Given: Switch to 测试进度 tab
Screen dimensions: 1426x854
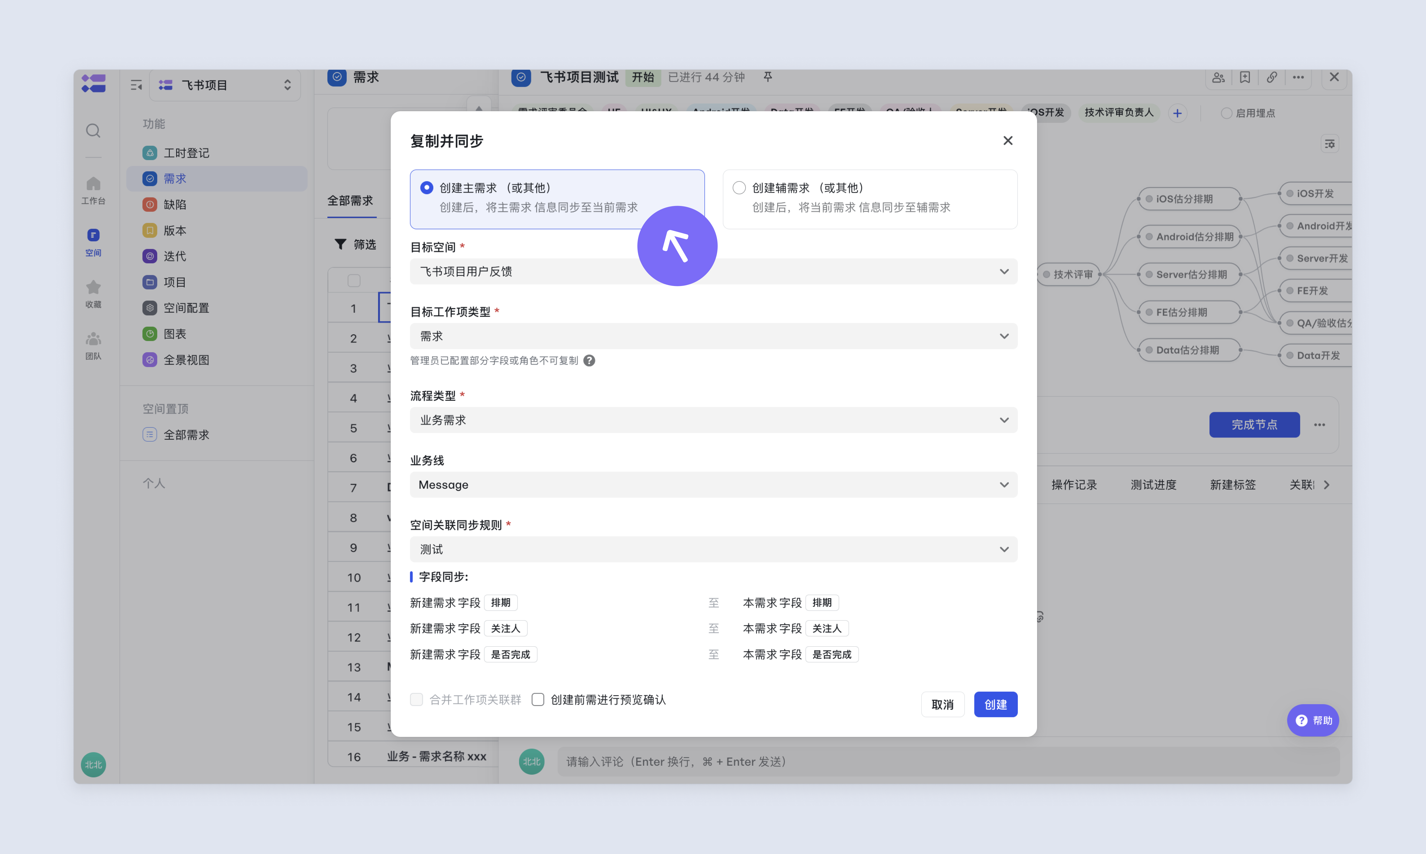Looking at the screenshot, I should [1153, 485].
